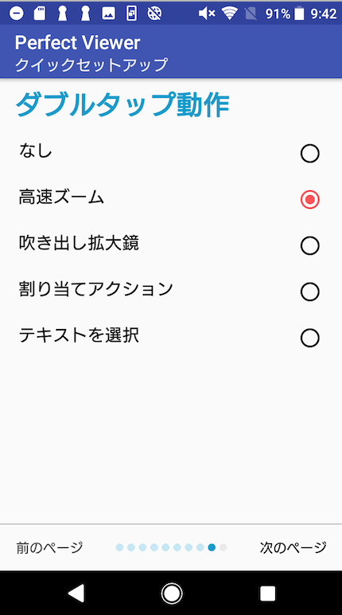
Task: Tap the first page indicator dot
Action: tap(119, 547)
